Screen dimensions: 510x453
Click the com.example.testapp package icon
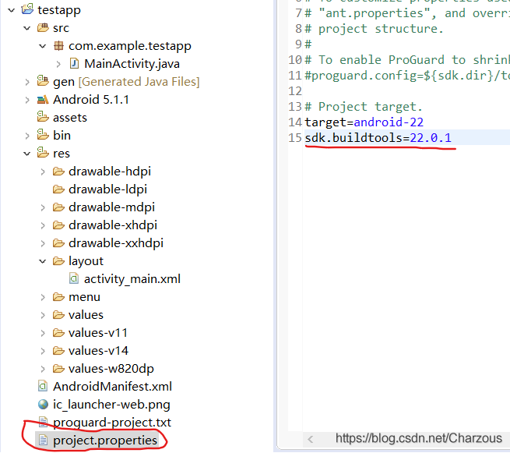(x=58, y=45)
